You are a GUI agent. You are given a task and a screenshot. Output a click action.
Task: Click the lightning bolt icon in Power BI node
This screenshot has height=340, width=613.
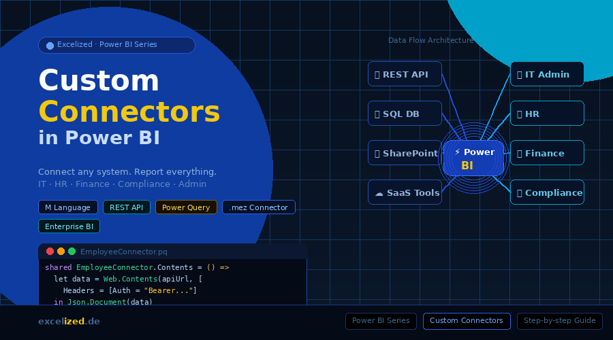point(457,152)
